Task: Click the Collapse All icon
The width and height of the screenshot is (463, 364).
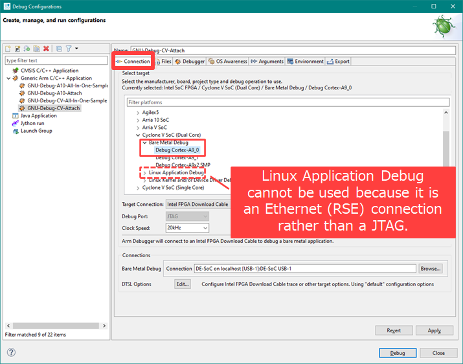Action: coord(58,49)
